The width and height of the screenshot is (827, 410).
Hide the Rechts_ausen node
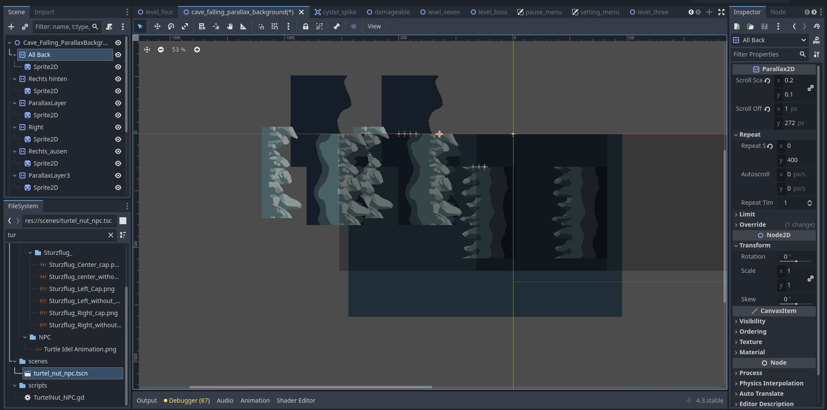point(118,151)
